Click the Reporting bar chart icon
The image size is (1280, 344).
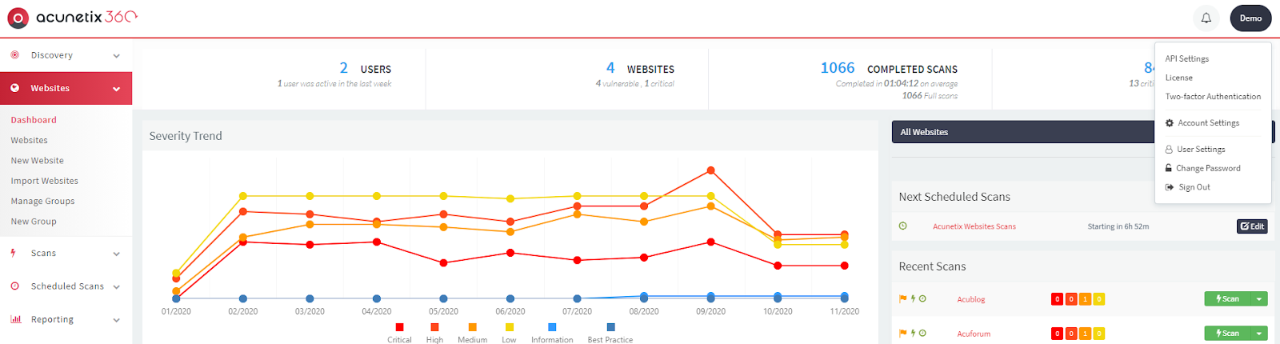pyautogui.click(x=15, y=319)
